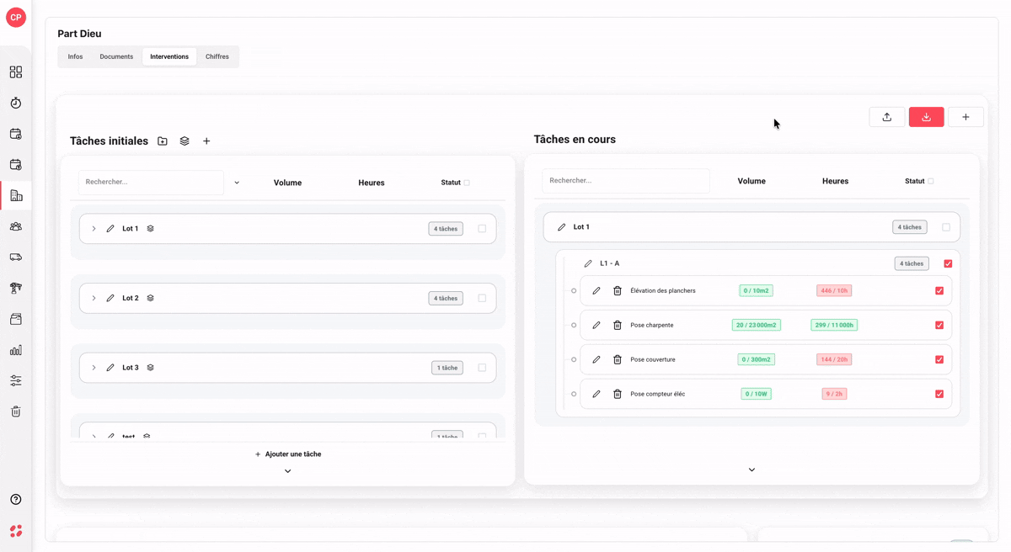The width and height of the screenshot is (1011, 552).
Task: Click the 20 / 23 000m2 volume value
Action: (757, 325)
